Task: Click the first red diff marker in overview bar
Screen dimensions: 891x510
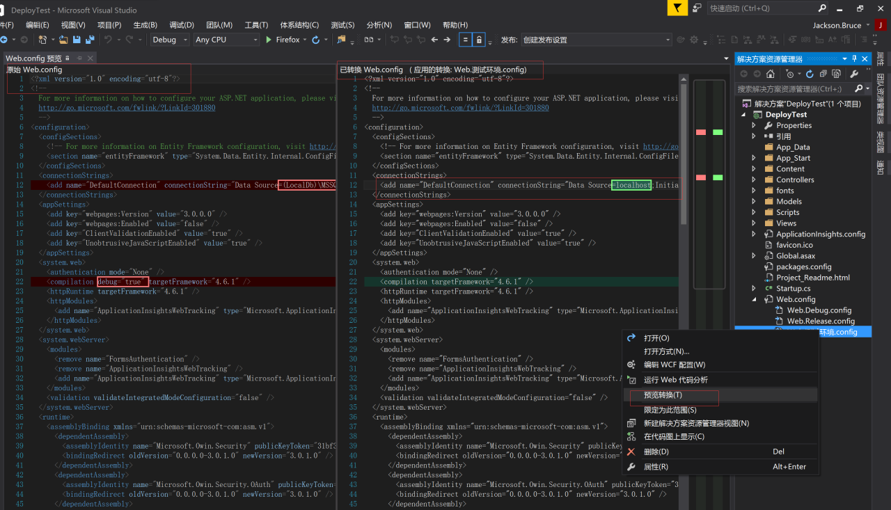Action: pos(701,132)
